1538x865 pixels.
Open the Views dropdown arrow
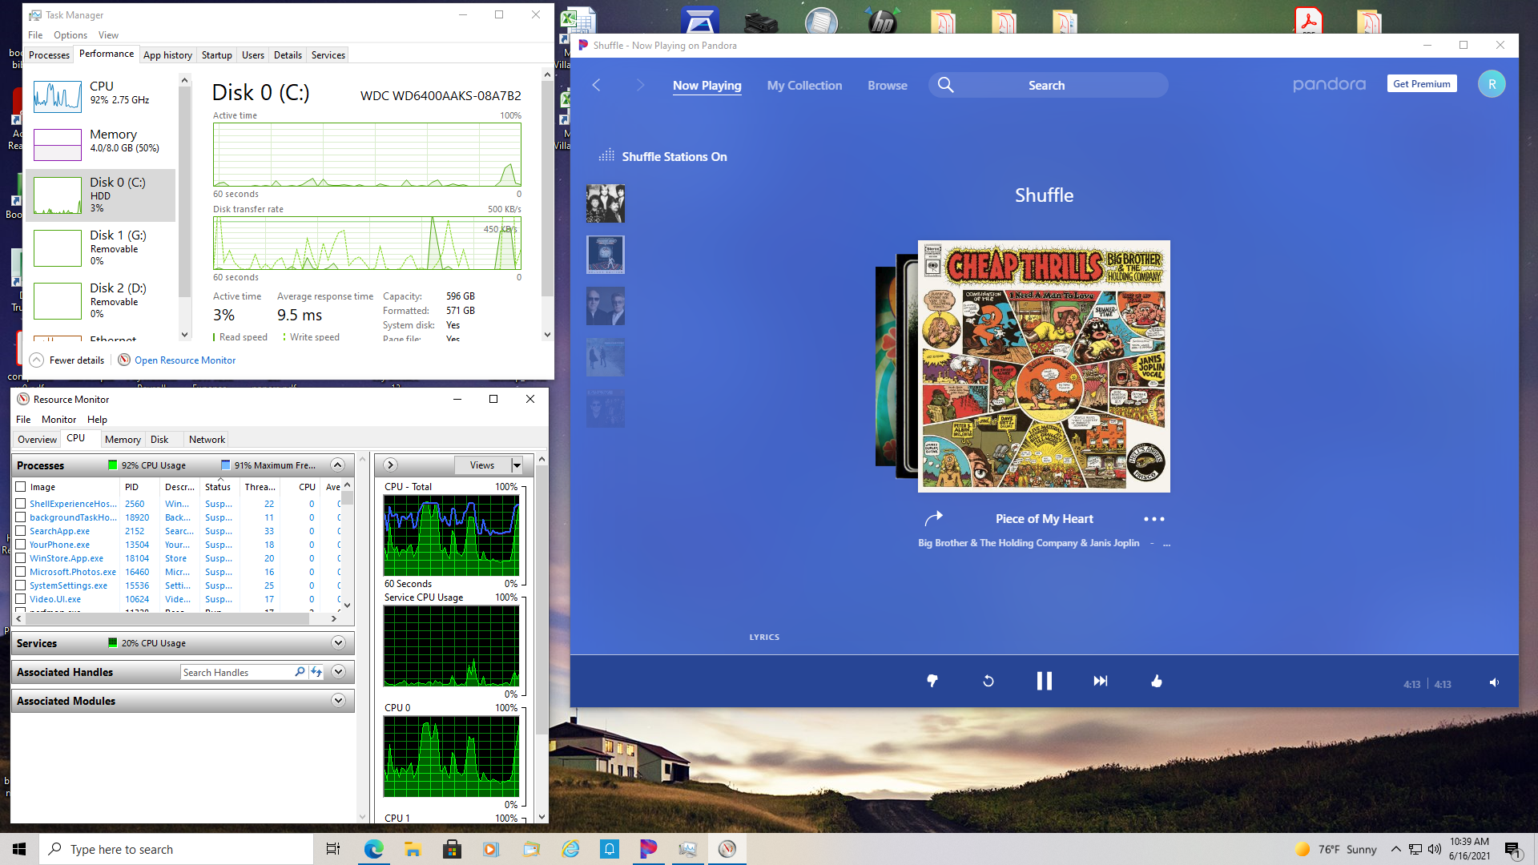click(517, 465)
